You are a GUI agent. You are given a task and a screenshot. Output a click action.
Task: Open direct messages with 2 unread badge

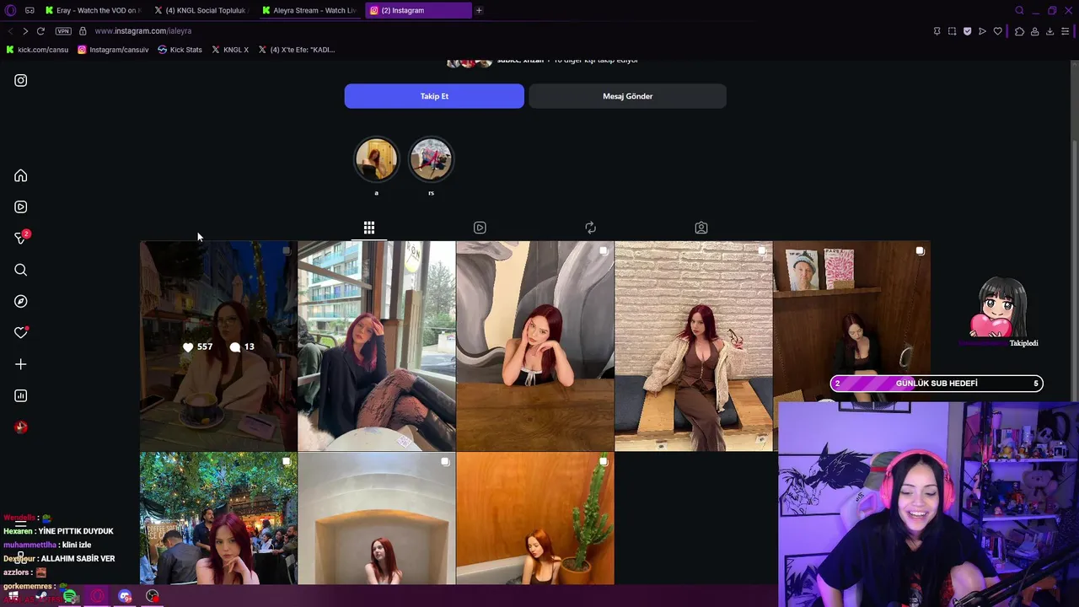(21, 238)
